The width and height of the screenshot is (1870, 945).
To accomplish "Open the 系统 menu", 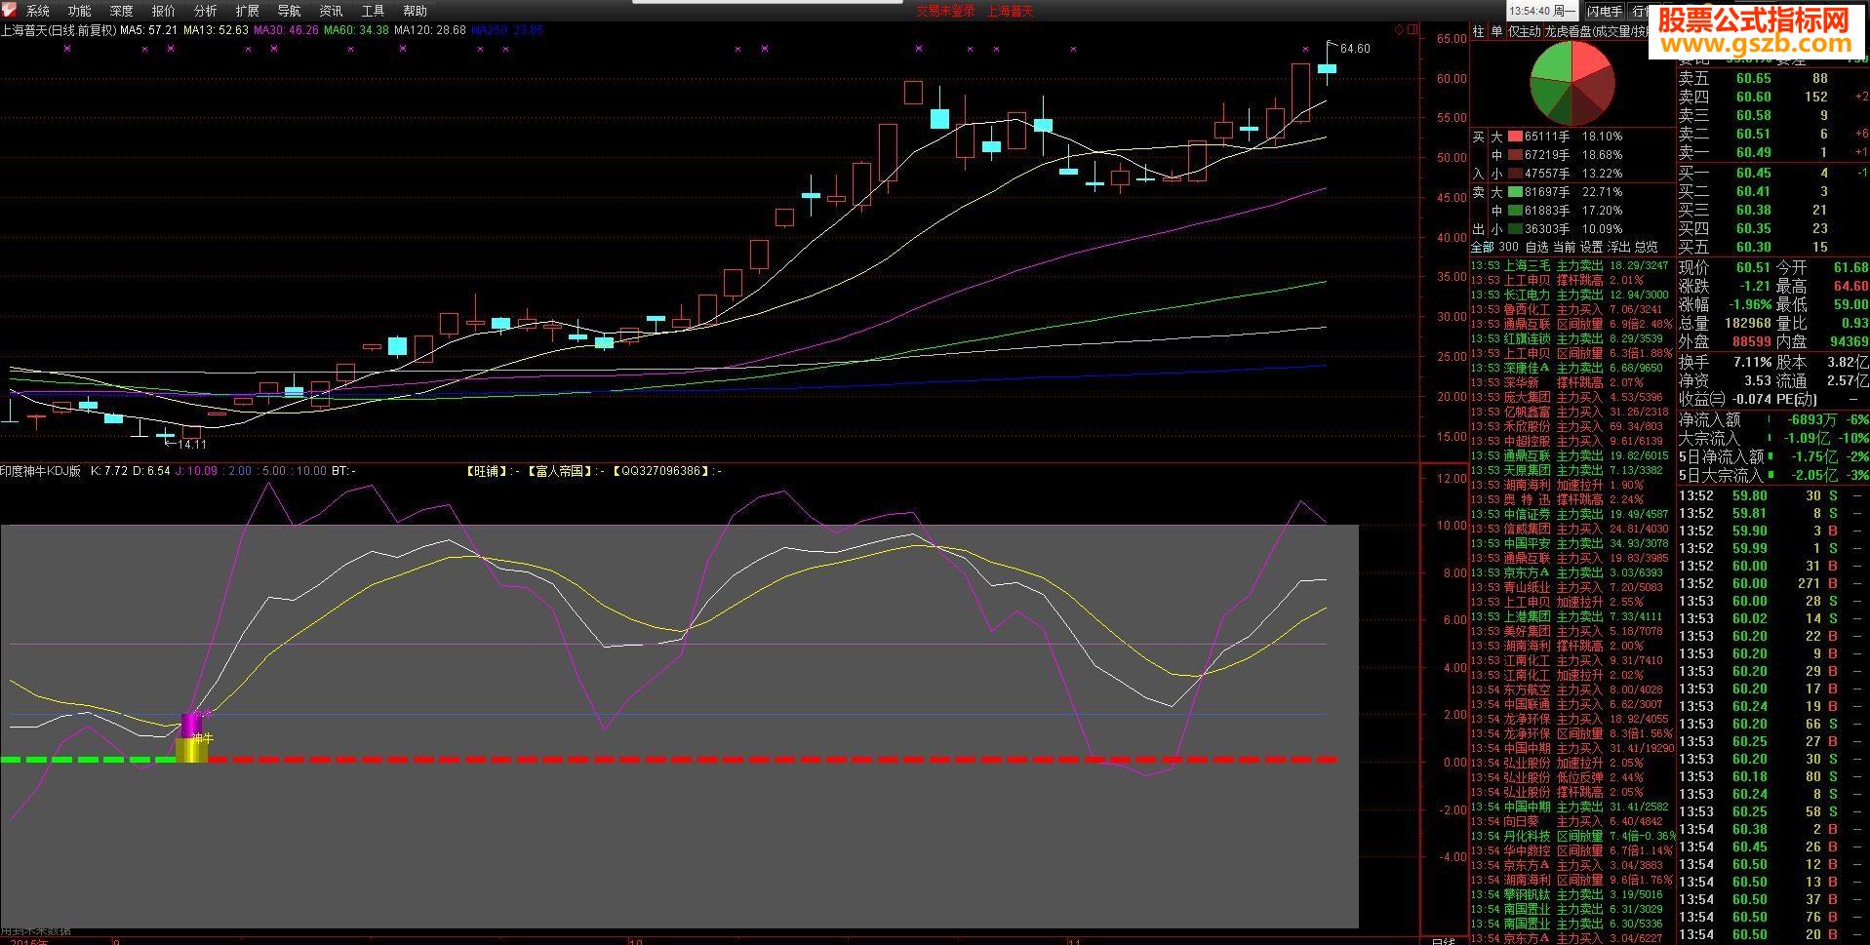I will click(x=37, y=11).
